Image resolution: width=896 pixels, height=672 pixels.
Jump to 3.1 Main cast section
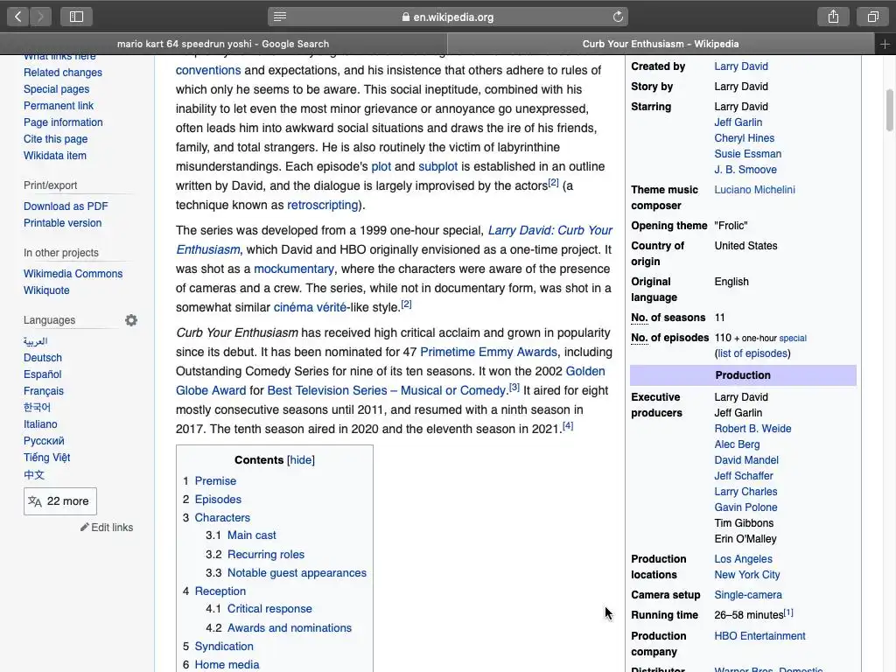coord(251,535)
